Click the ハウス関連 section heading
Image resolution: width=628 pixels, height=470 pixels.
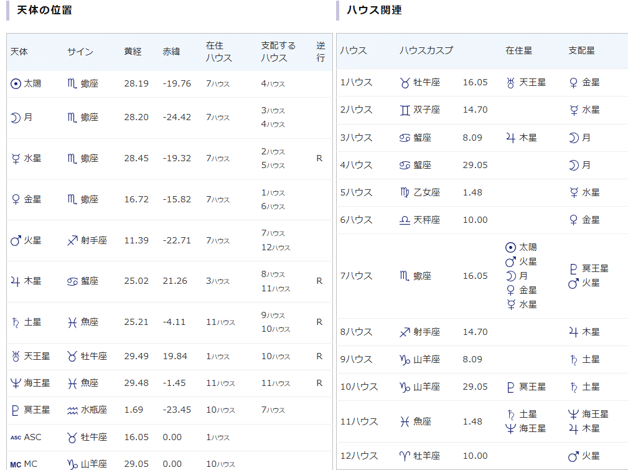[x=374, y=10]
